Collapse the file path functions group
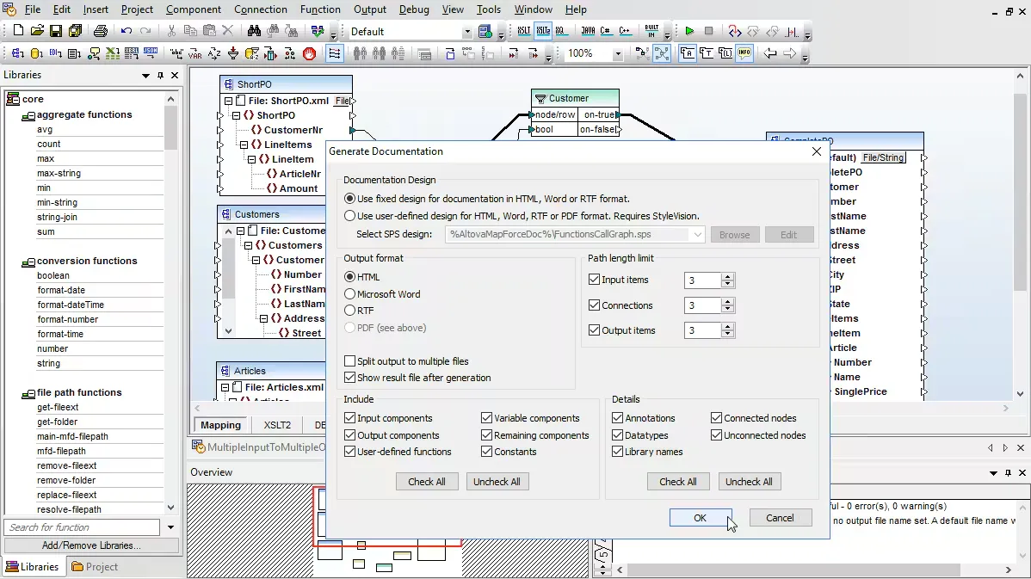 coord(28,394)
